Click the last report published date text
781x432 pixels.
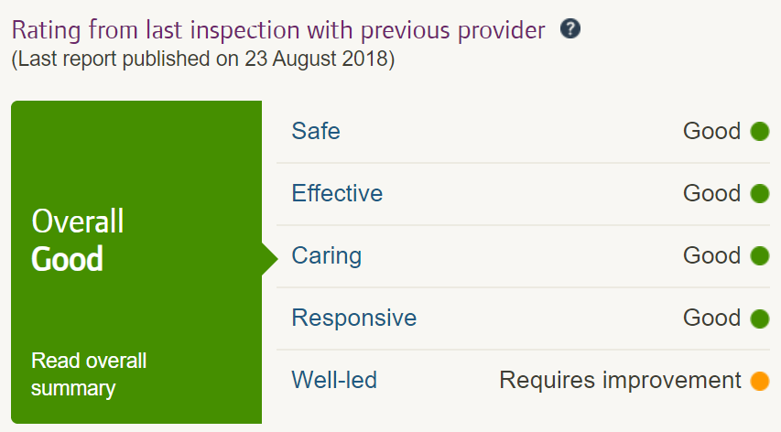point(203,59)
